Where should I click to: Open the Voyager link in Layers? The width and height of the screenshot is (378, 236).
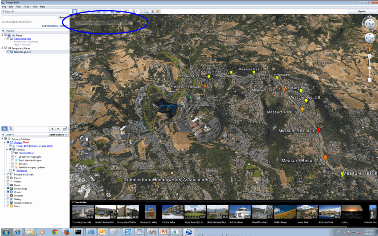pyautogui.click(x=18, y=142)
